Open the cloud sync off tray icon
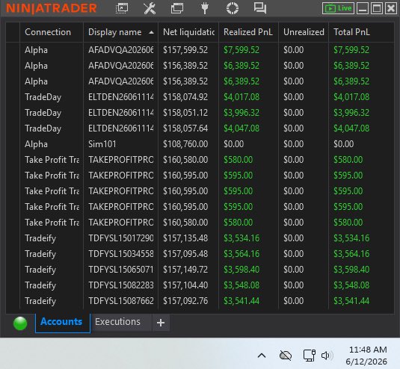Image resolution: width=400 pixels, height=369 pixels. pyautogui.click(x=286, y=356)
